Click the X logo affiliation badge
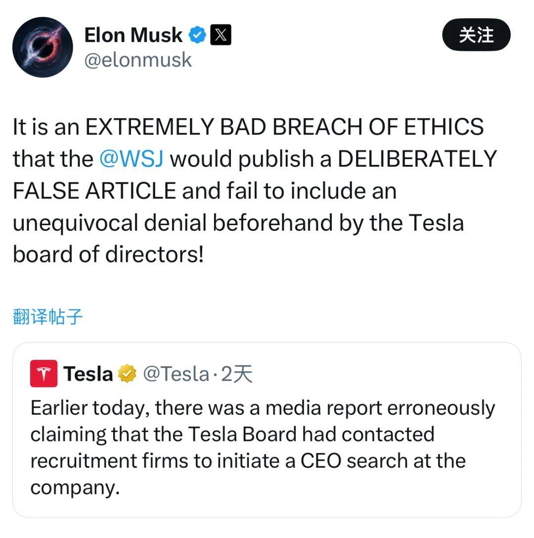 click(221, 35)
